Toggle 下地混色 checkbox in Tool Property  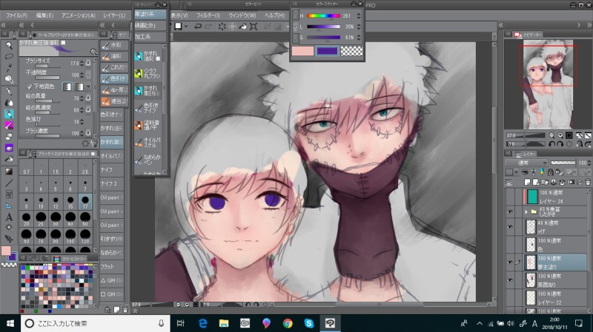click(29, 87)
